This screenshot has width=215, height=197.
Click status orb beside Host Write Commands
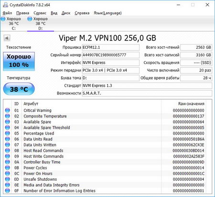(x=7, y=156)
